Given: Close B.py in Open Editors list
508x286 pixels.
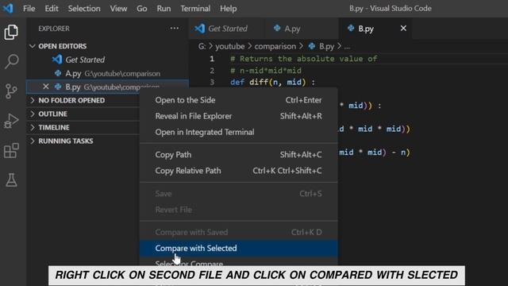Looking at the screenshot, I should (x=46, y=87).
